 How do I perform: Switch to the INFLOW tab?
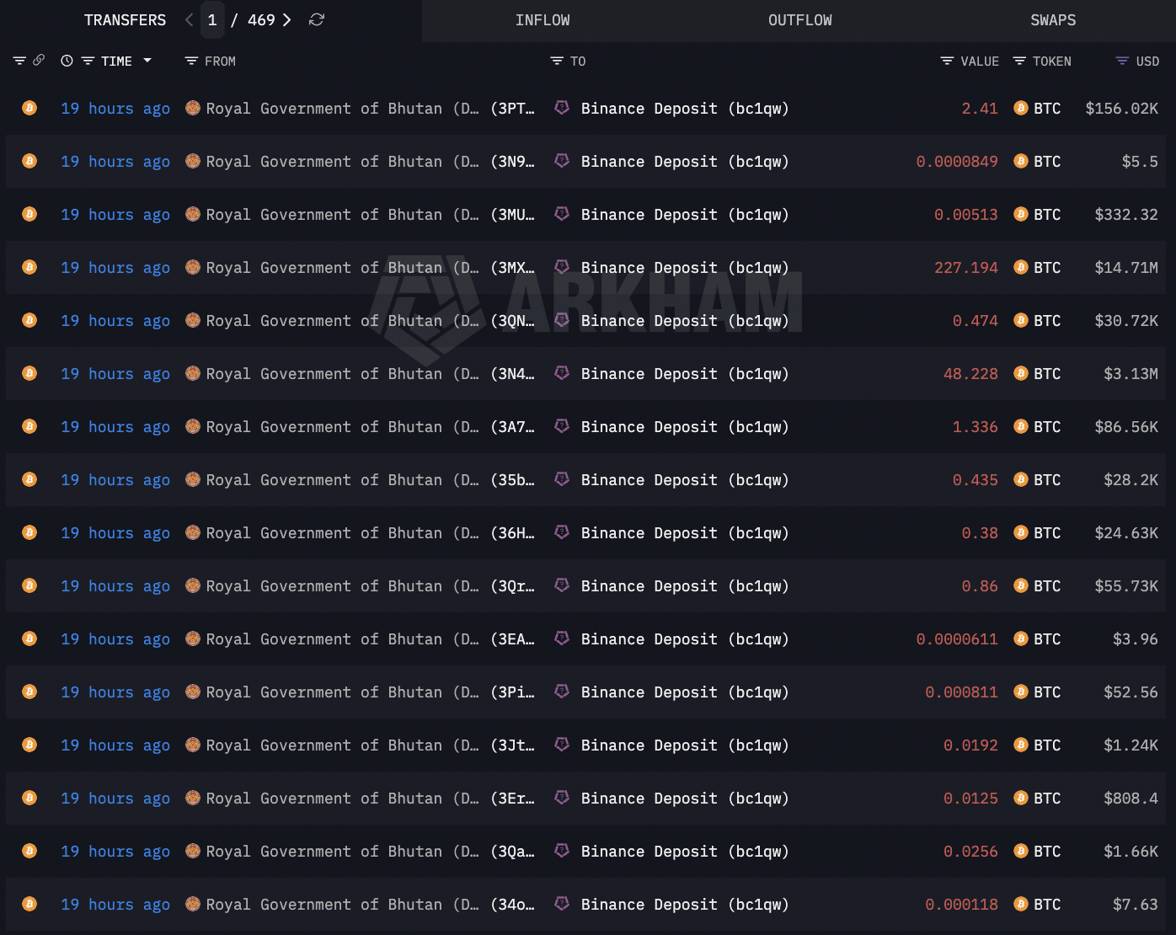tap(543, 20)
